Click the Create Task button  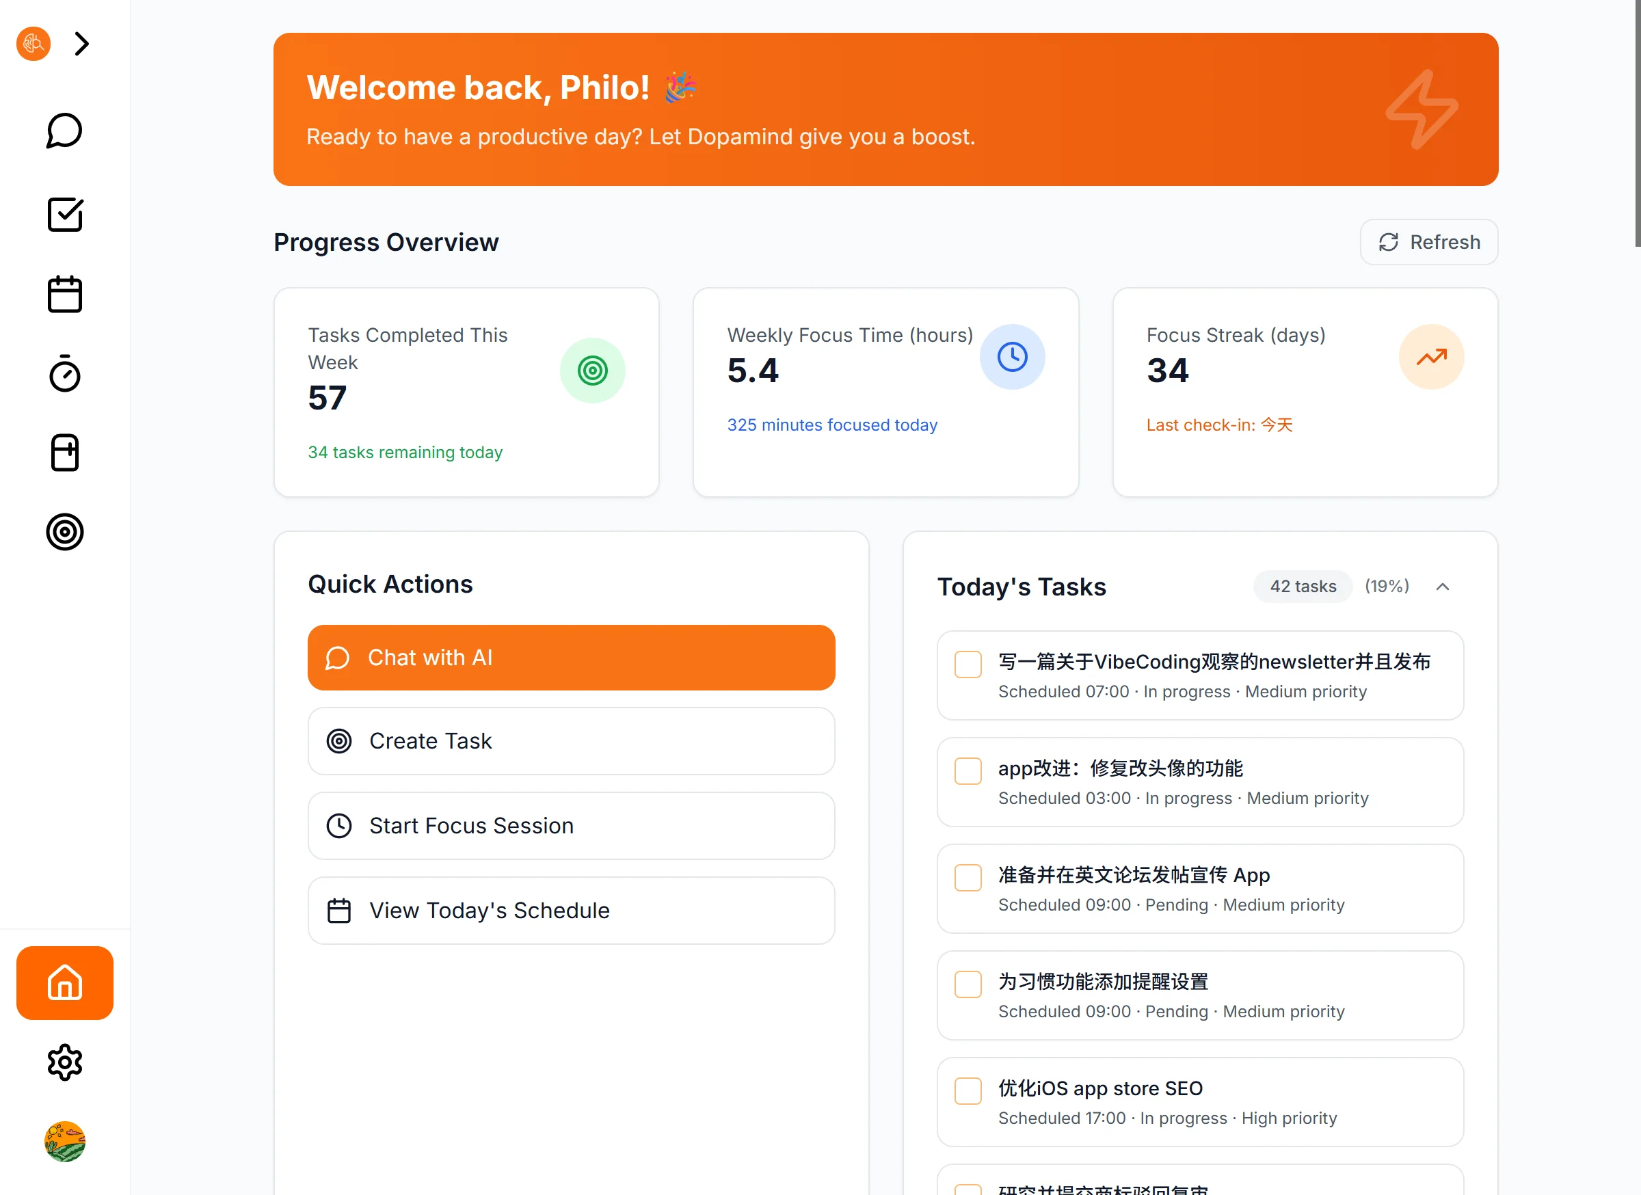(571, 742)
